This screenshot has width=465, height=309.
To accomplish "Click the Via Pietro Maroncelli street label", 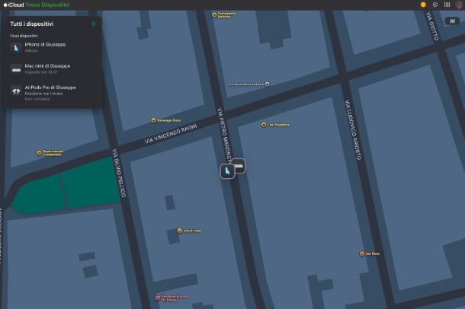I will click(224, 135).
